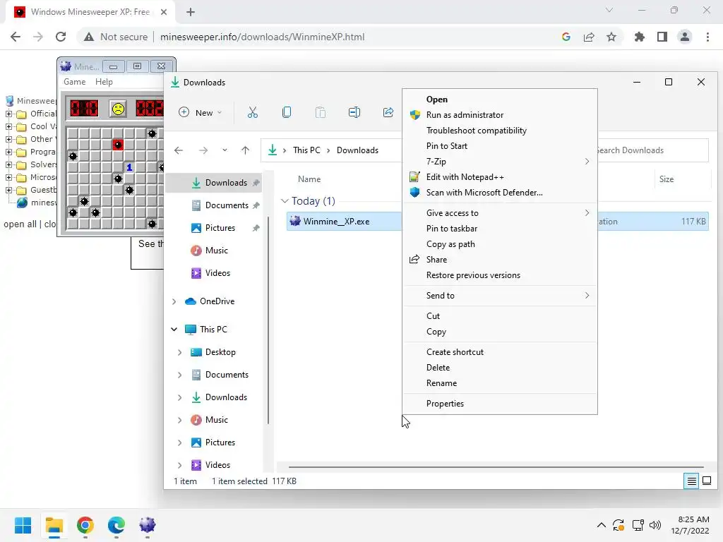Open Chrome extensions puzzle icon
This screenshot has width=723, height=542.
pos(640,37)
